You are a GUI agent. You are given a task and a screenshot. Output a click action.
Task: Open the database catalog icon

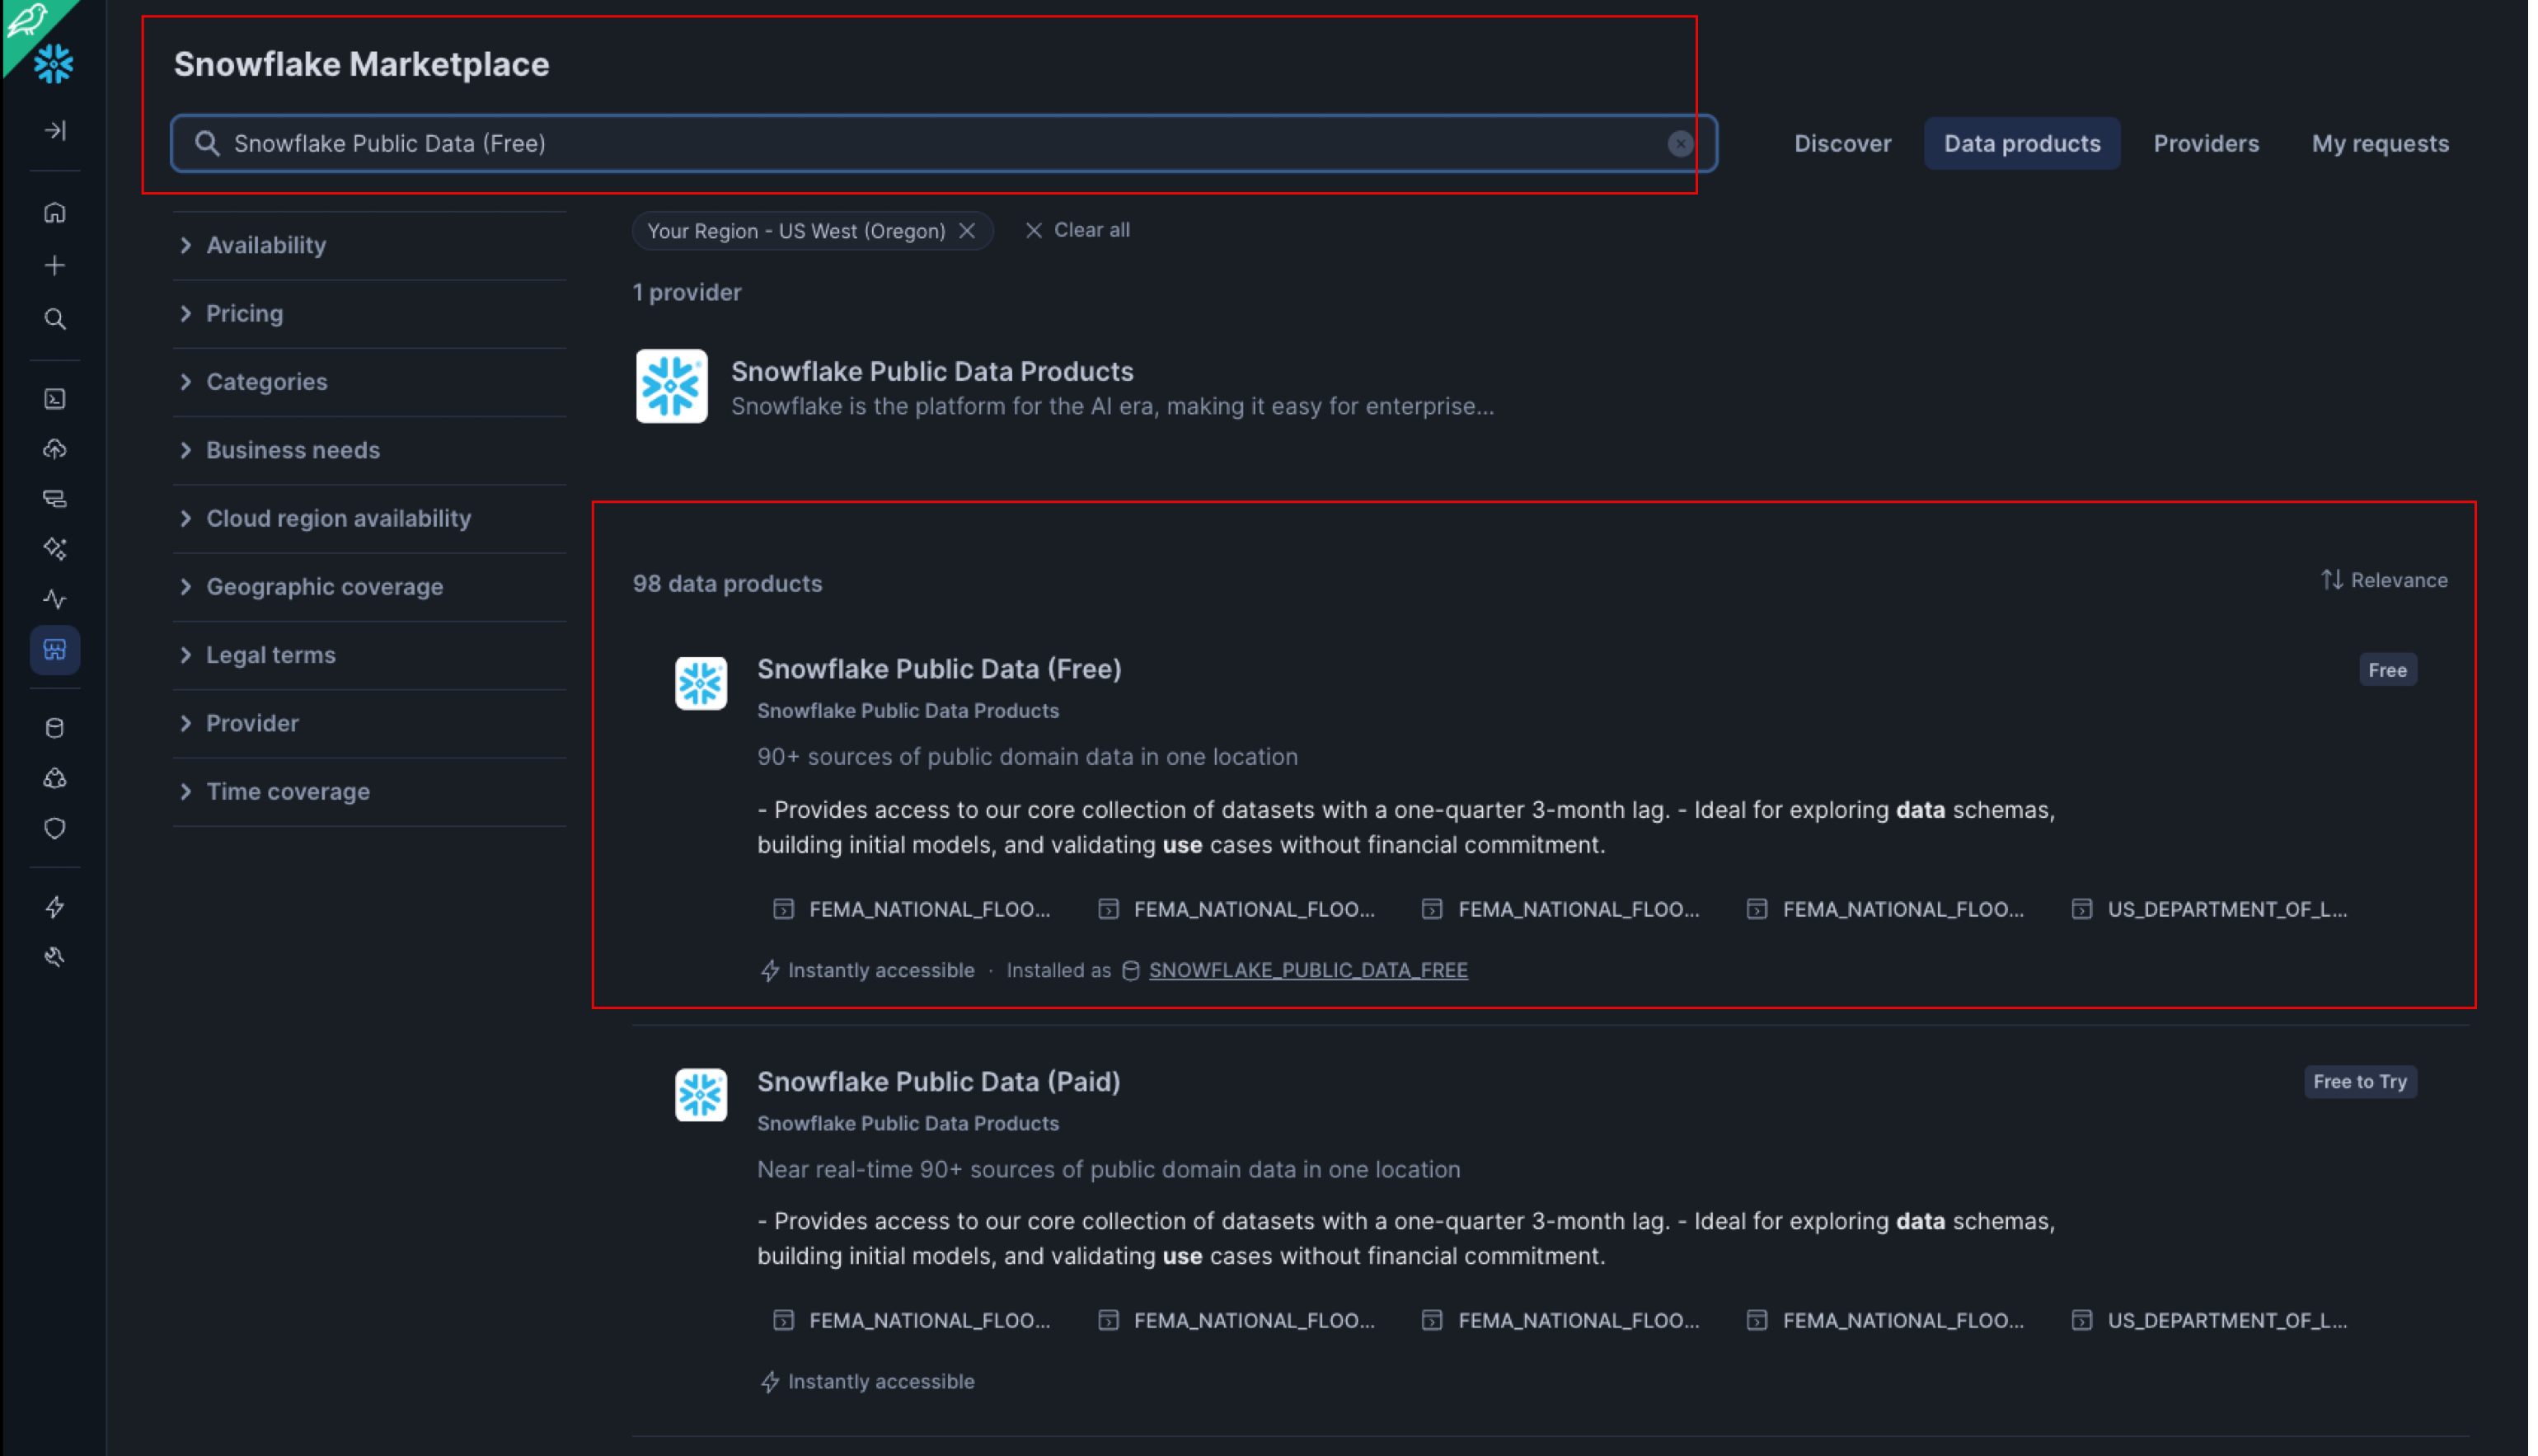tap(55, 728)
